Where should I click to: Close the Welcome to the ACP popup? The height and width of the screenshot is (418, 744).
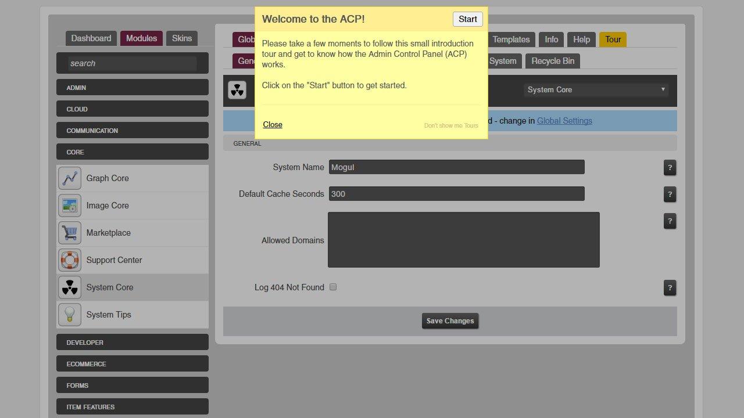tap(273, 125)
